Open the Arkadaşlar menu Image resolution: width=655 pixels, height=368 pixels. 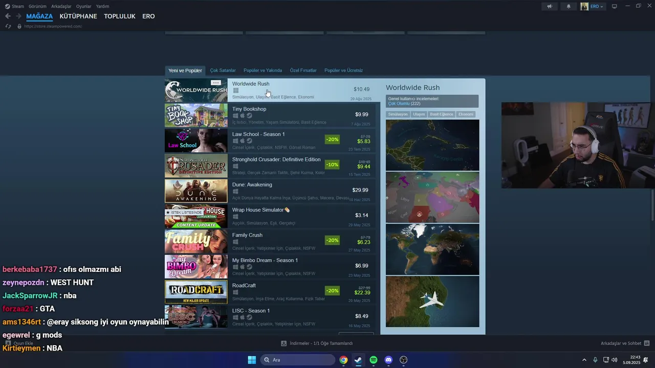[61, 6]
